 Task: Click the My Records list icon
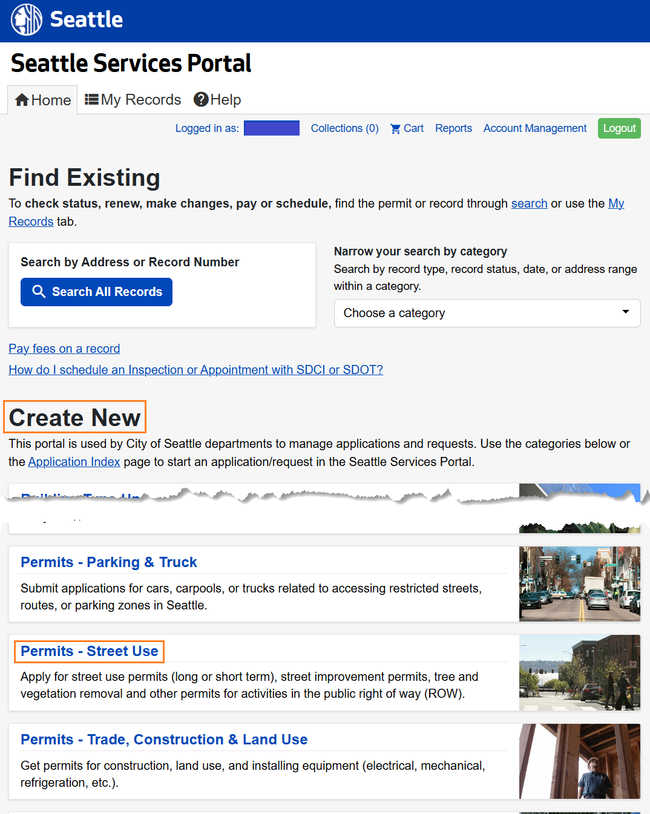click(91, 99)
